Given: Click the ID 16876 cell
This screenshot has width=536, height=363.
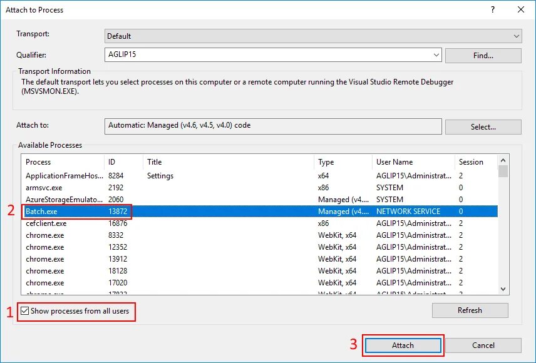Looking at the screenshot, I should (118, 223).
